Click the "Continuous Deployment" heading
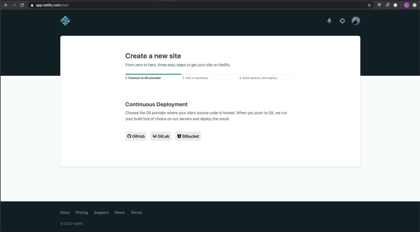Screen dimensions: 420x232 156,104
